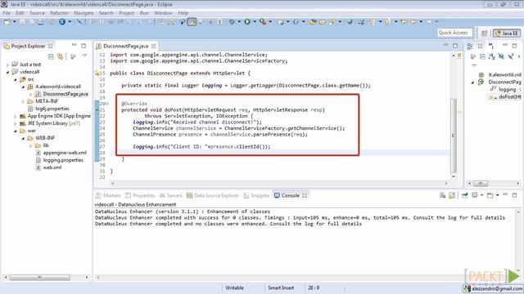Close the DisconnectPage.java editor tab
Screen dimensions: 524x294
pyautogui.click(x=153, y=46)
